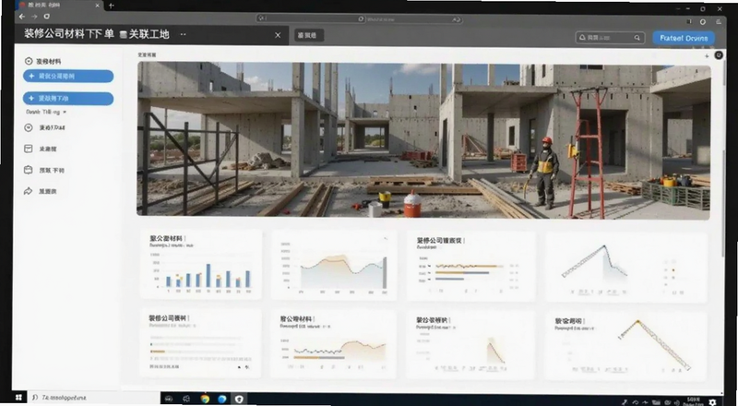Select the 装修公司材料下单 tab title

coord(69,34)
